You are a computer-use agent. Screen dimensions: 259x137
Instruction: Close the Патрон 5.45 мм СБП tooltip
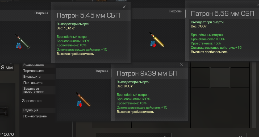[x=124, y=7]
